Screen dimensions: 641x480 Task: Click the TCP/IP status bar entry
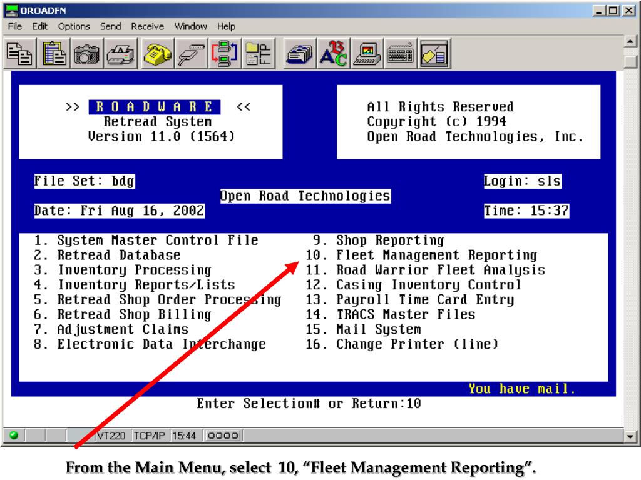click(x=149, y=436)
